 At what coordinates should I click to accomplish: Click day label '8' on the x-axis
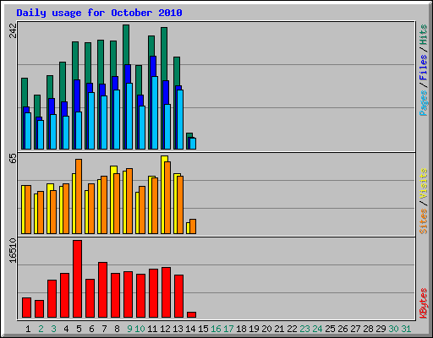coord(117,329)
